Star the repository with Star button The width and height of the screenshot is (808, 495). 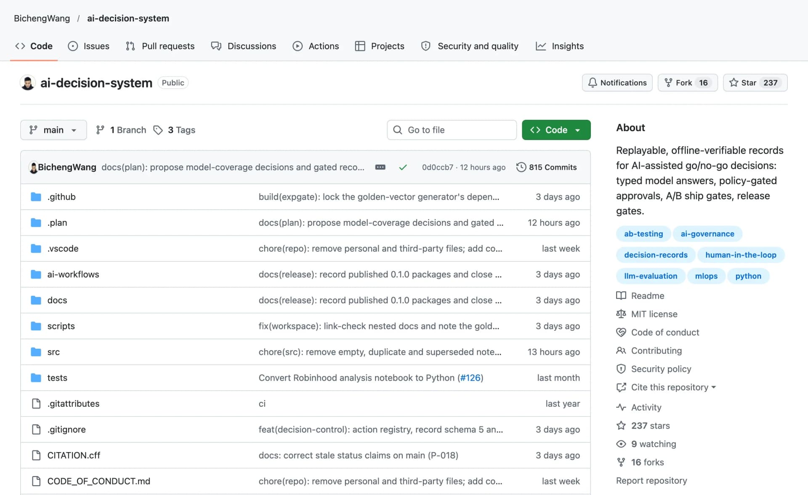[x=755, y=83]
